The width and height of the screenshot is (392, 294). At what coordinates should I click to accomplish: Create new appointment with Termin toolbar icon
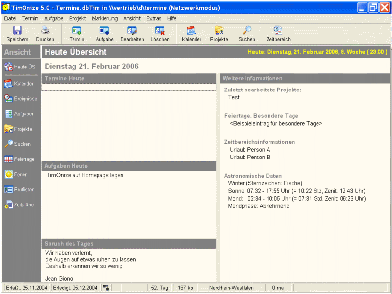coord(77,34)
